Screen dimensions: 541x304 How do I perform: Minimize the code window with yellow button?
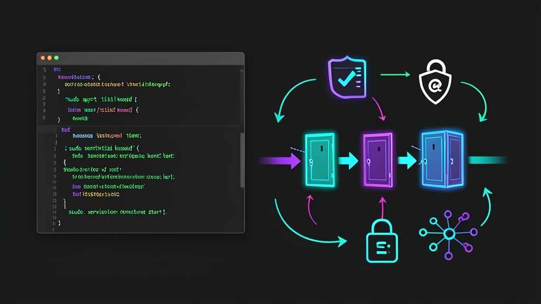pyautogui.click(x=50, y=58)
